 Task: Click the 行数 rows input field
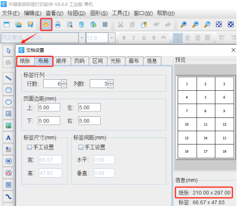pyautogui.click(x=53, y=84)
